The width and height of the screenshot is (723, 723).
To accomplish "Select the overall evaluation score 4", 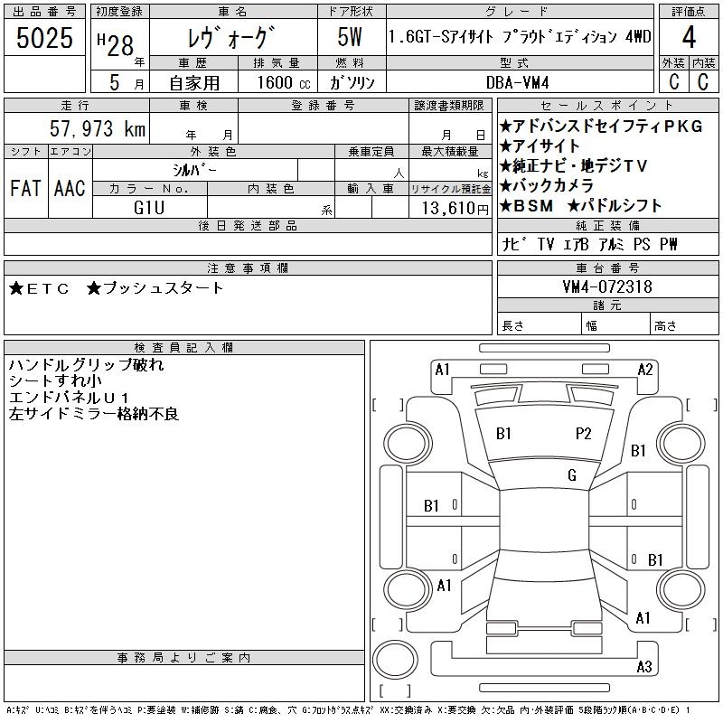I will tap(689, 39).
